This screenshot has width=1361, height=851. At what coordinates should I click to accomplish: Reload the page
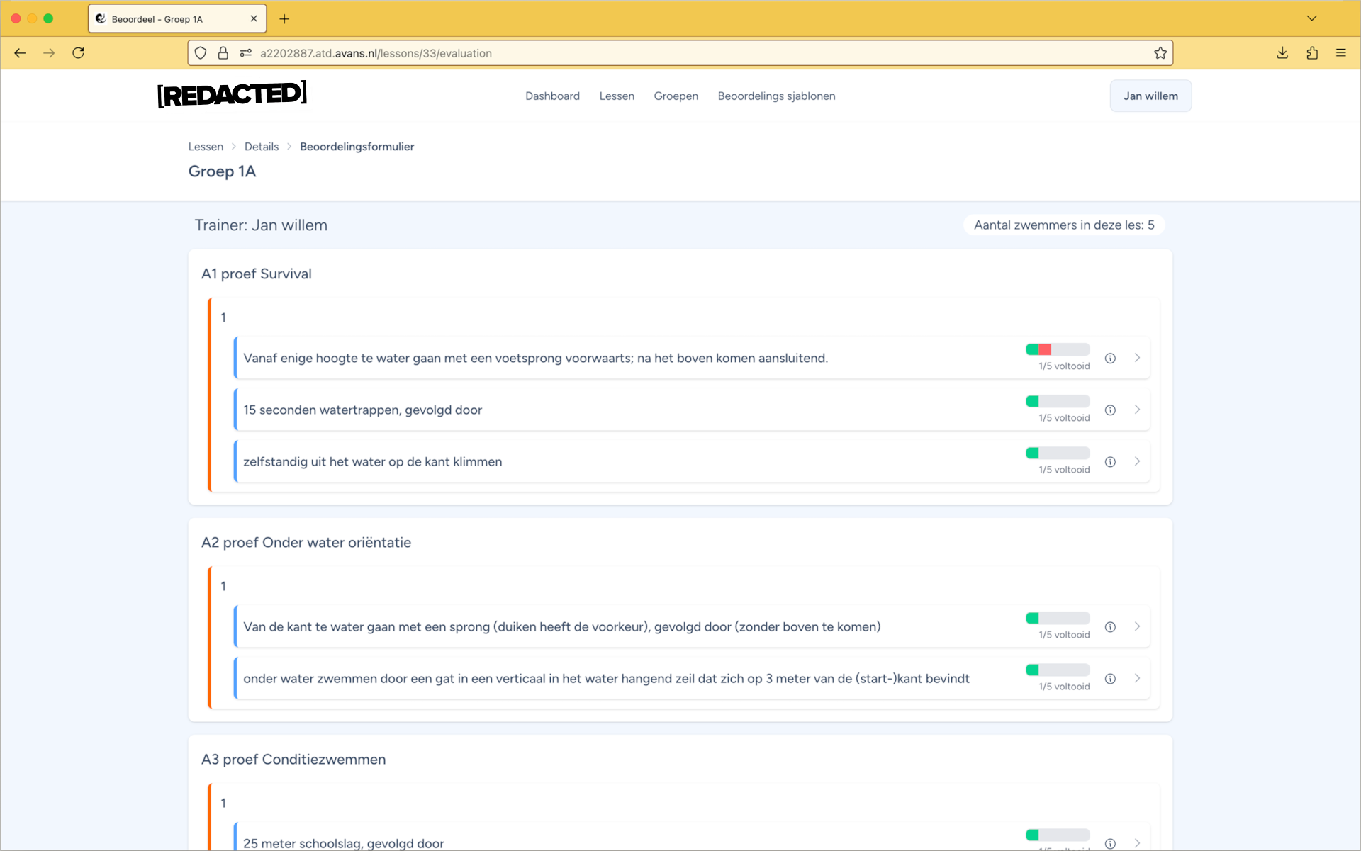(x=79, y=53)
